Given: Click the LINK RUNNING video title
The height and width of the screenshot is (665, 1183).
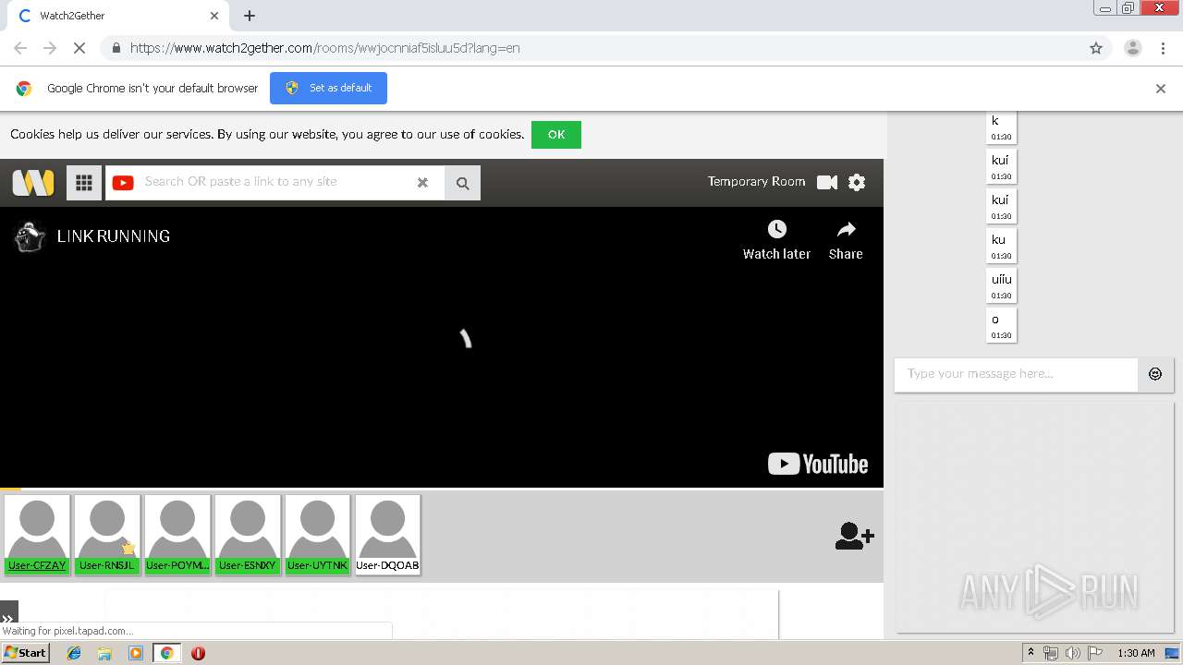Looking at the screenshot, I should pyautogui.click(x=114, y=236).
